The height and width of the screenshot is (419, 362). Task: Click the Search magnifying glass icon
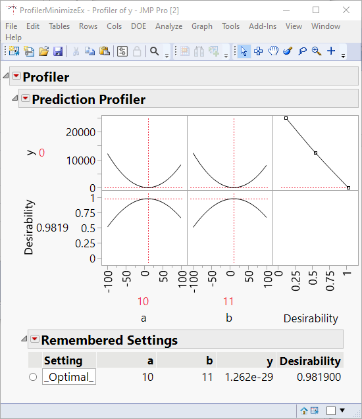point(154,51)
